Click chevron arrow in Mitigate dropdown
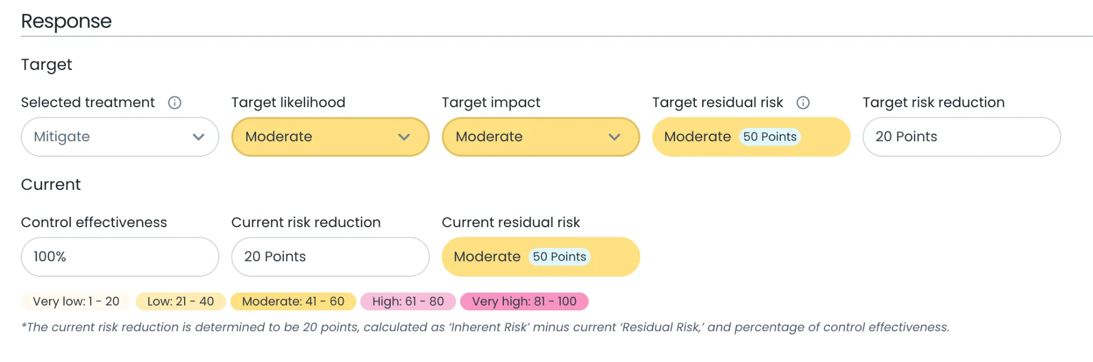 coord(199,137)
